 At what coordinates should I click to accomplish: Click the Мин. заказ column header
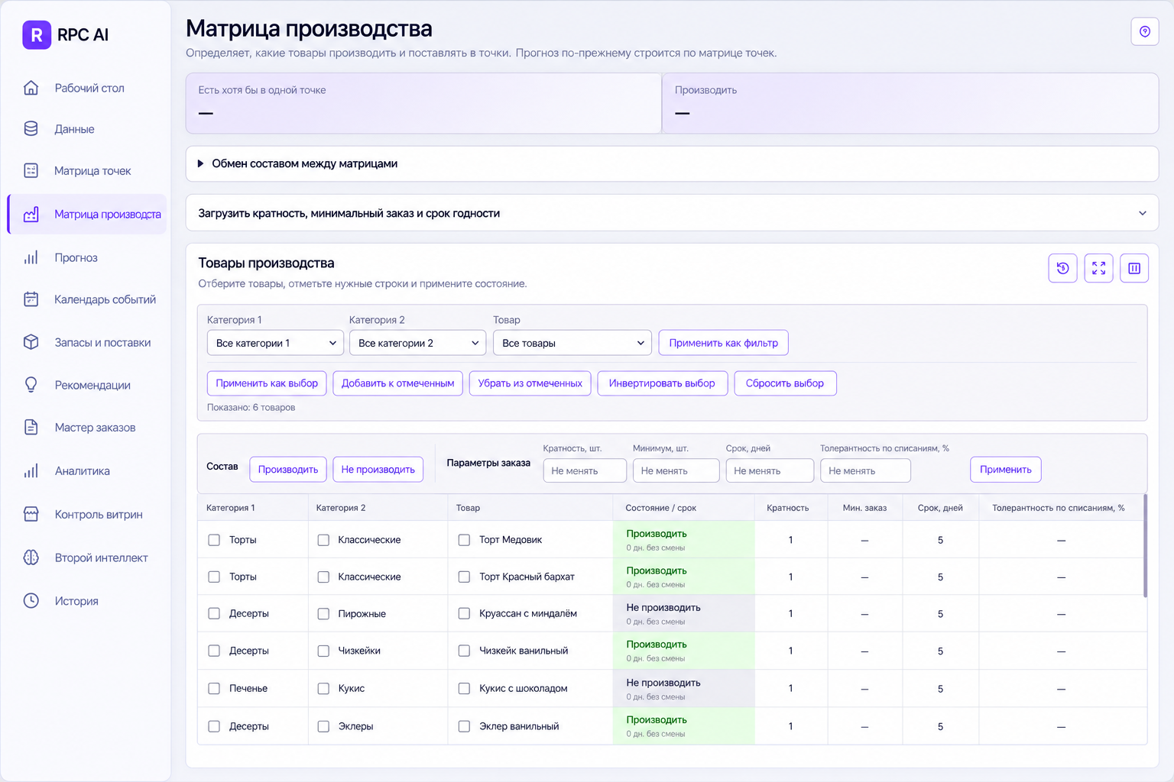[x=864, y=508]
